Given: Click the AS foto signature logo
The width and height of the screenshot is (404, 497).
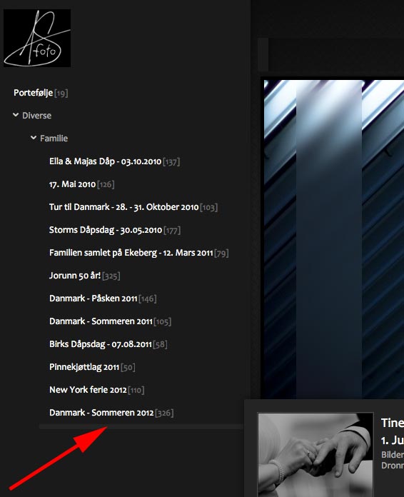Looking at the screenshot, I should 37,38.
